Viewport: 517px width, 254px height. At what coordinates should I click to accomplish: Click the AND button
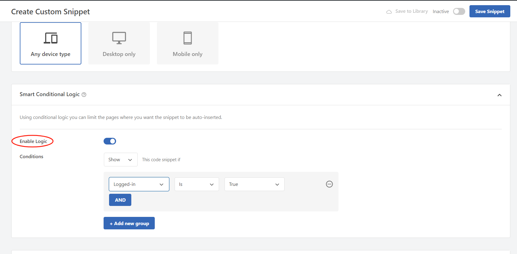(x=120, y=200)
